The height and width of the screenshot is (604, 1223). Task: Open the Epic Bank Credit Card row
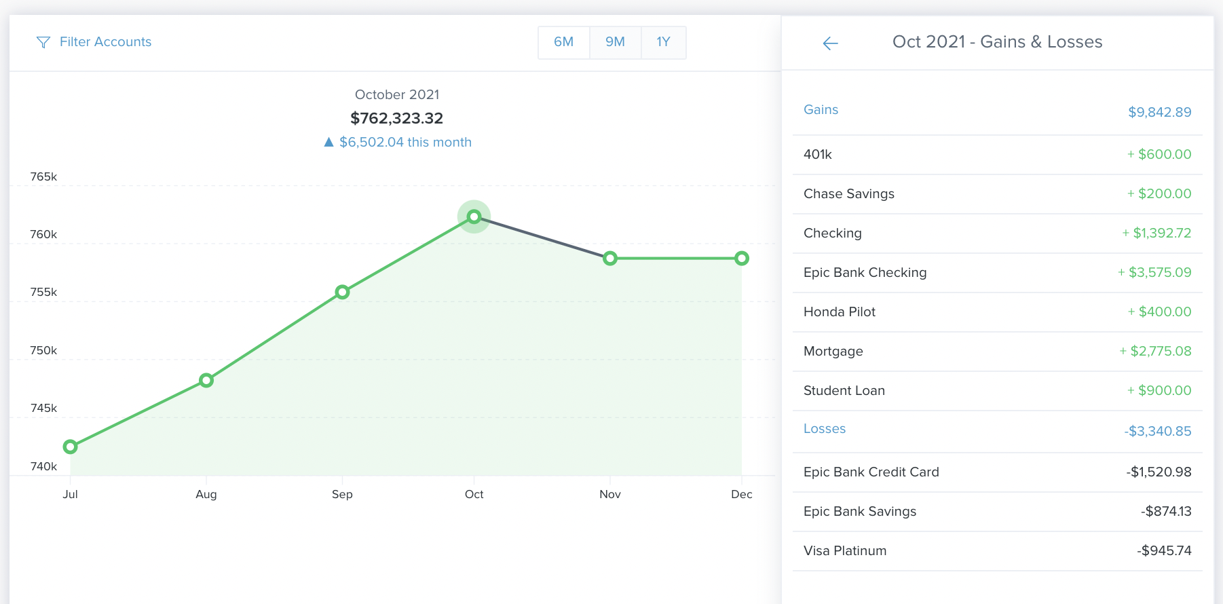point(996,472)
